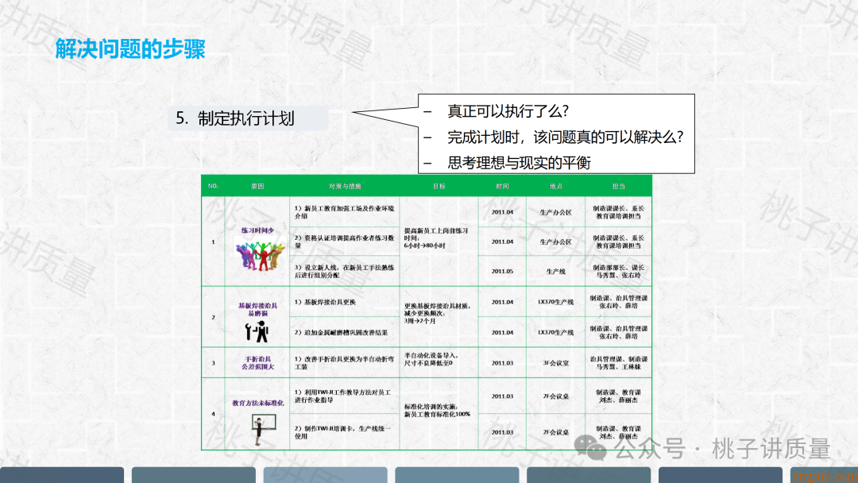858x483 pixels.
Task: Click the callout line about 完成计划时
Action: (565, 136)
